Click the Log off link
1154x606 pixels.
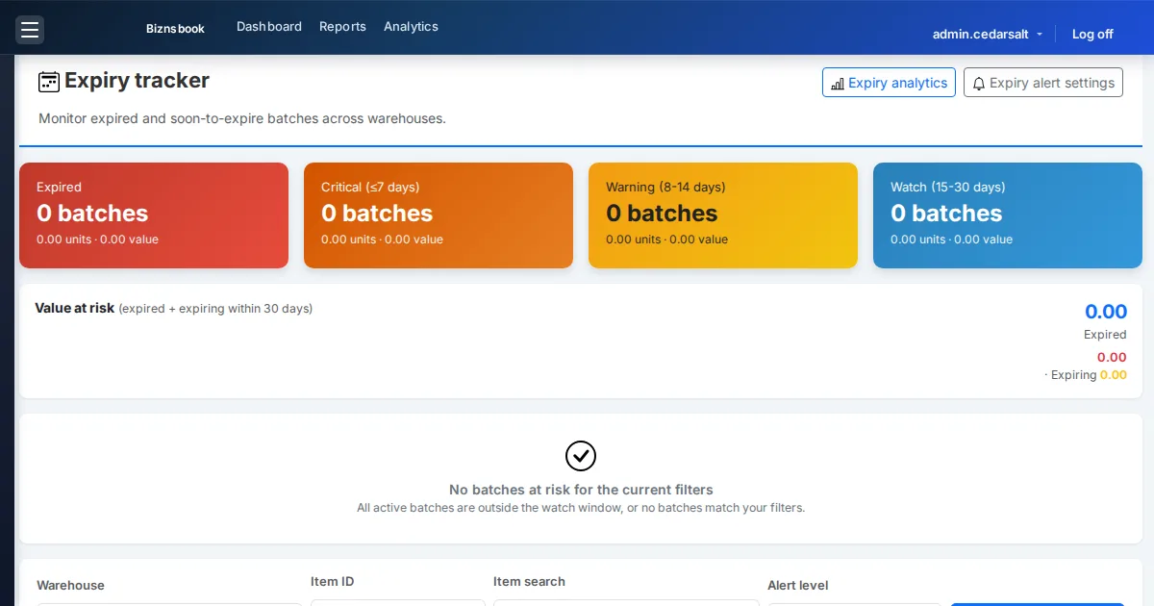[1092, 34]
